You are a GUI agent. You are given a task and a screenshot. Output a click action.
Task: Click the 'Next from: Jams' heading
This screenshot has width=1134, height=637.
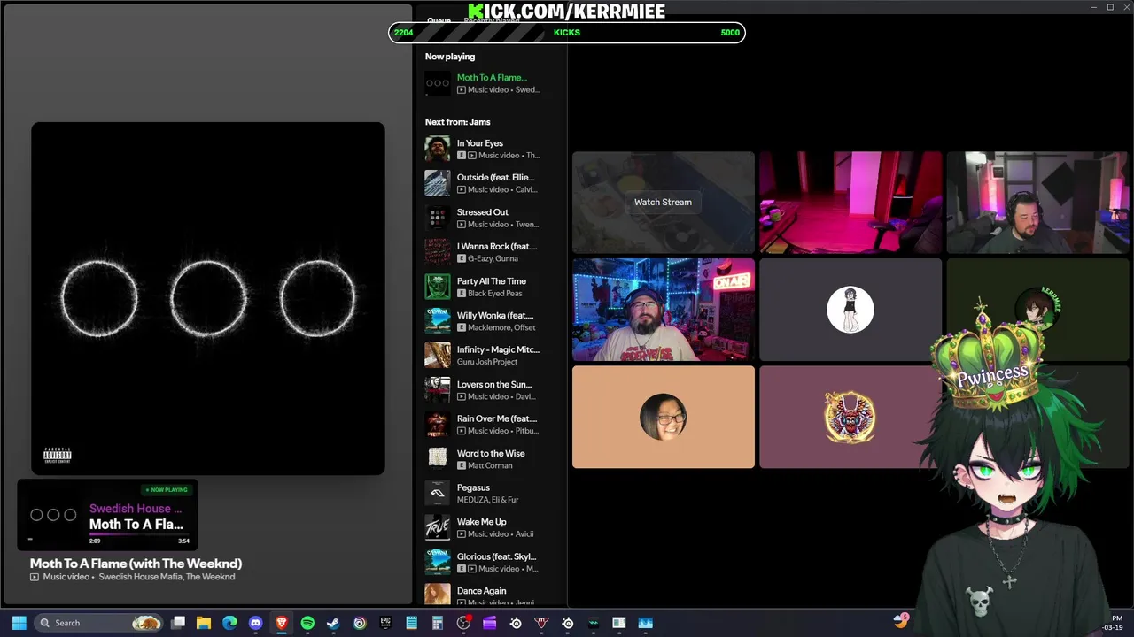click(457, 122)
